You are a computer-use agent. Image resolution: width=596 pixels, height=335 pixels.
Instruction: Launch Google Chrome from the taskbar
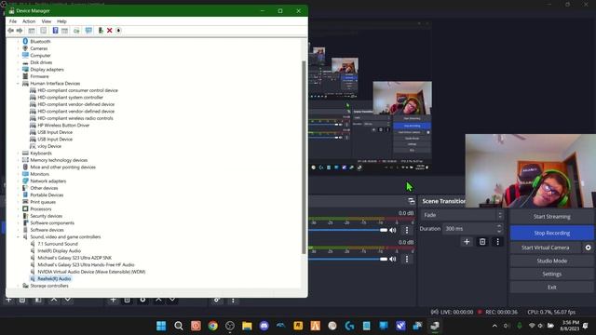213,326
